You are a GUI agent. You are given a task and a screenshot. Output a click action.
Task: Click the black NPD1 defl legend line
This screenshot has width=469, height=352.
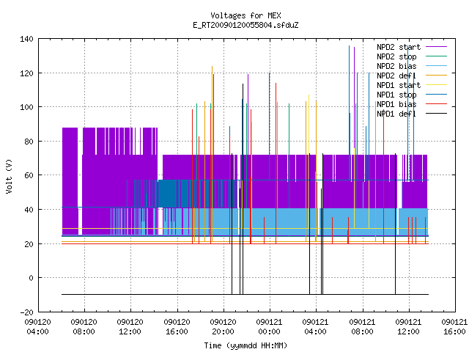pos(437,114)
